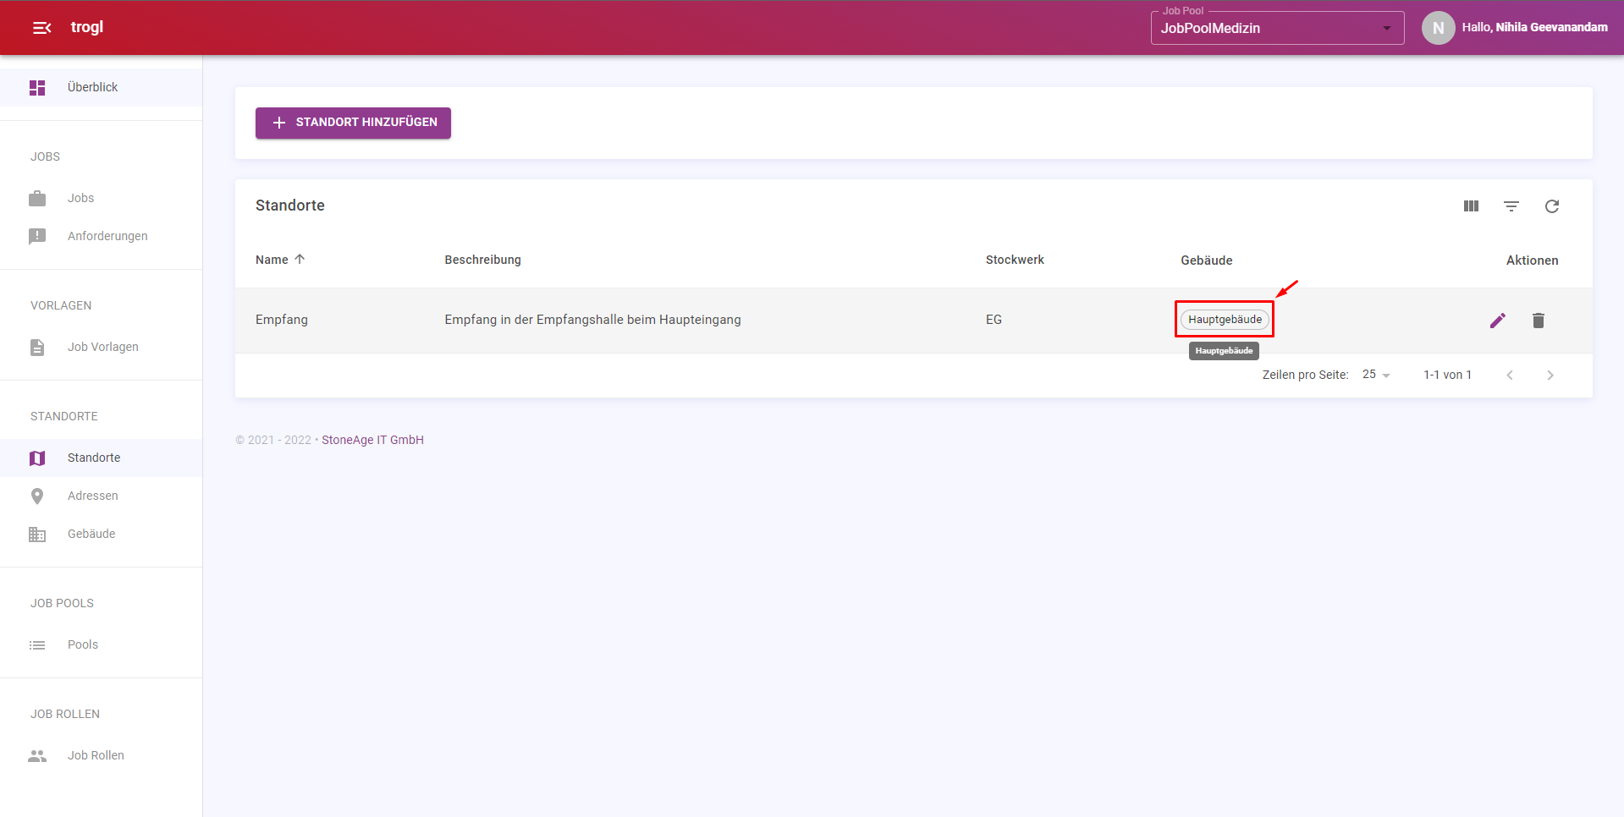
Task: Click the Standorte table title
Action: coord(290,206)
